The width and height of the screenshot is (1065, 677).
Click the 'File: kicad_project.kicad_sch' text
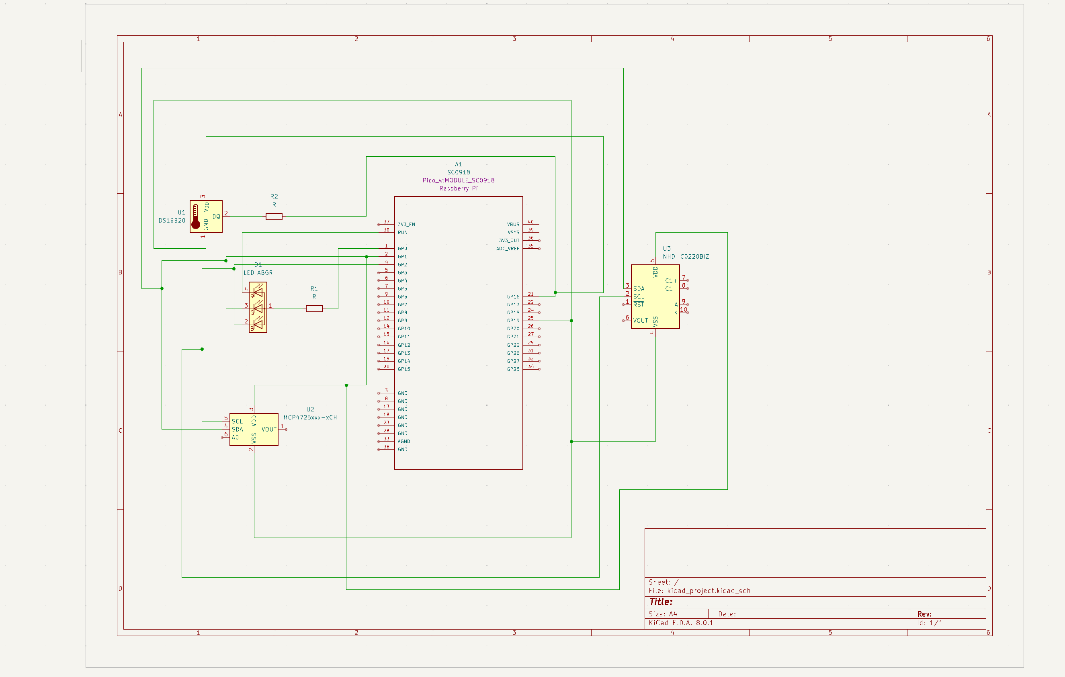tap(699, 590)
